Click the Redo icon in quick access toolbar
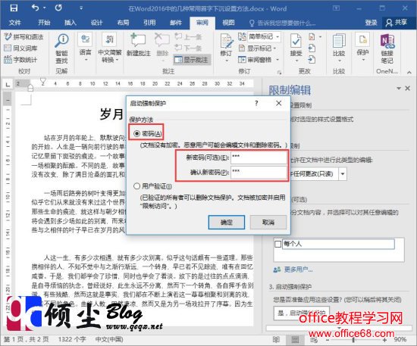This screenshot has height=346, width=417. point(58,8)
